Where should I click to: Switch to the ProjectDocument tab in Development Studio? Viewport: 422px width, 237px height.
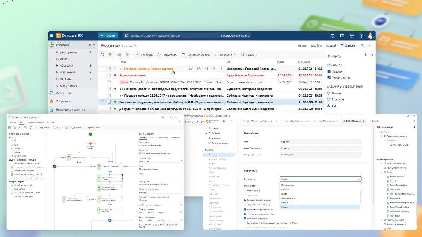[x=353, y=121]
